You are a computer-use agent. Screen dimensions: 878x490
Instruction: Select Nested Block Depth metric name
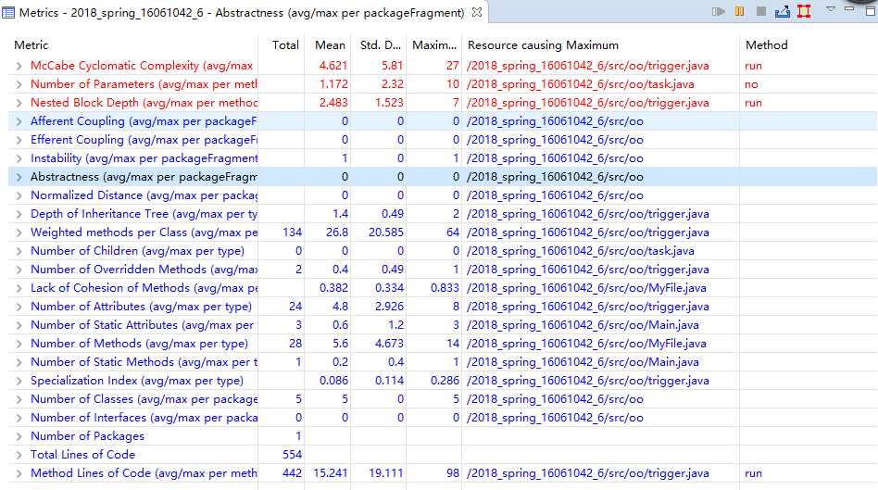coord(144,103)
